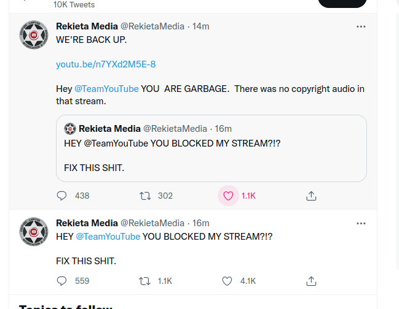Open the 14m timestamp on top tweet
Viewport: 399px width, 309px height.
(x=201, y=26)
